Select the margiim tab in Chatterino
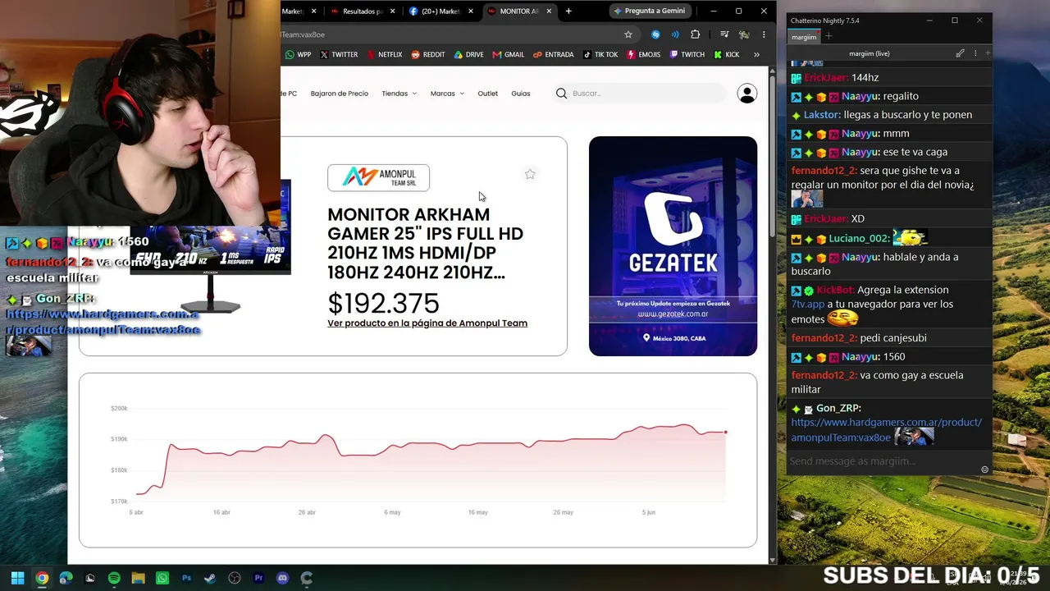This screenshot has width=1050, height=591. pos(804,37)
